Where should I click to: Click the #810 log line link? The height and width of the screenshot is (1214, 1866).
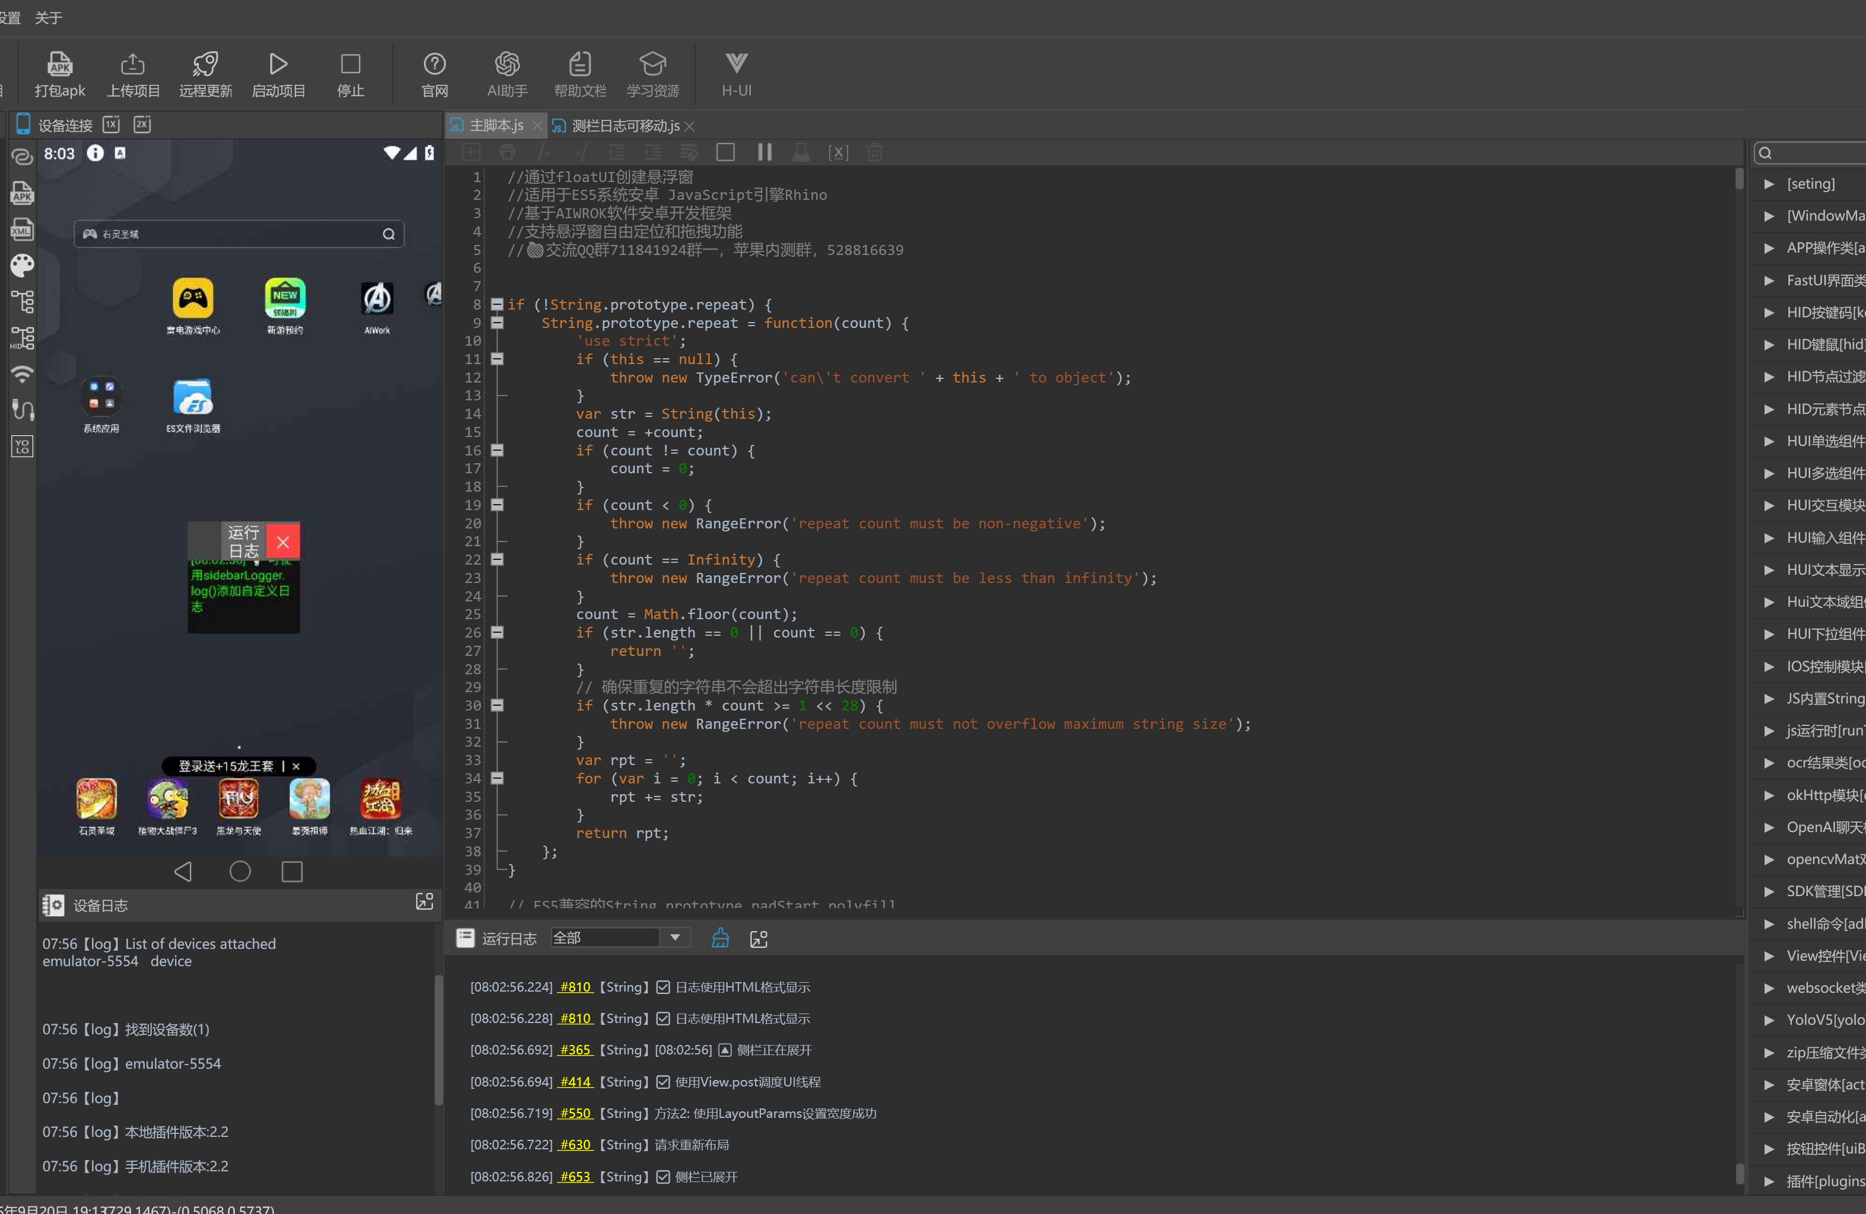[575, 987]
